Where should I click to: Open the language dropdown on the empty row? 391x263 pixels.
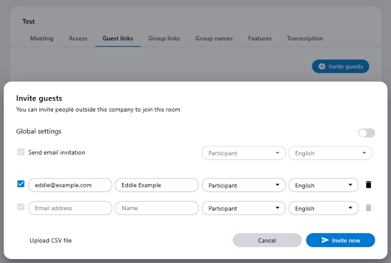point(323,208)
